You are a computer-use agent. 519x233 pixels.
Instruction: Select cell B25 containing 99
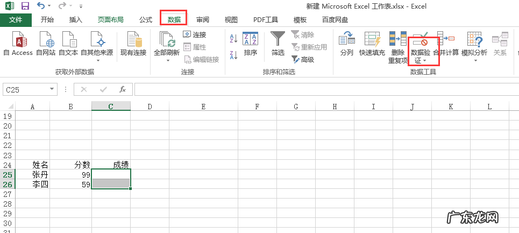[x=70, y=174]
